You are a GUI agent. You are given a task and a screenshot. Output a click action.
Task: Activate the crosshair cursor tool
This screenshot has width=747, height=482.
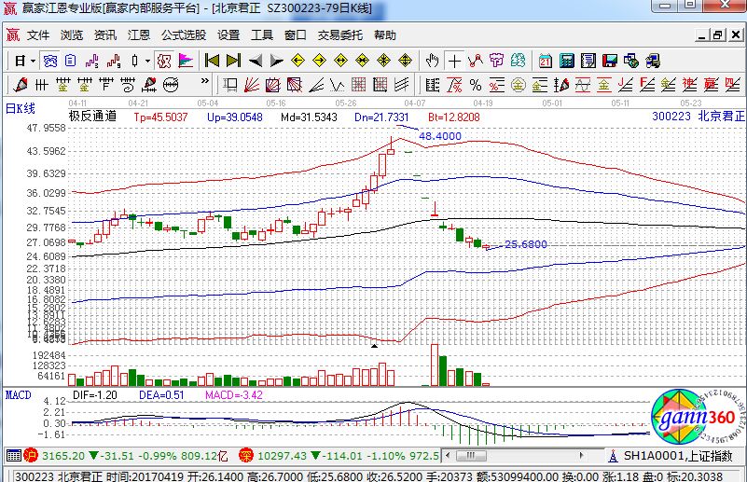click(454, 61)
